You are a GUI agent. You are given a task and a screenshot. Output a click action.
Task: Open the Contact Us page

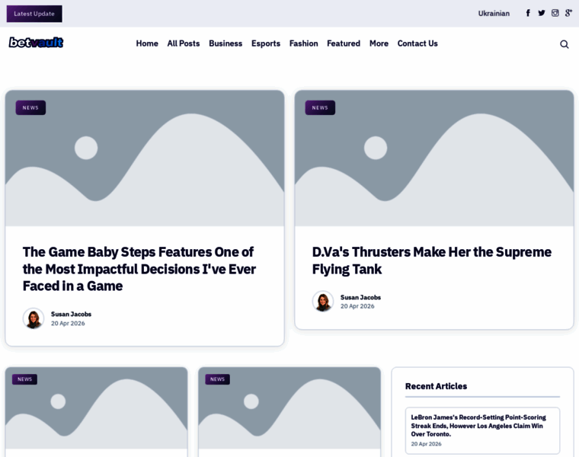point(417,43)
